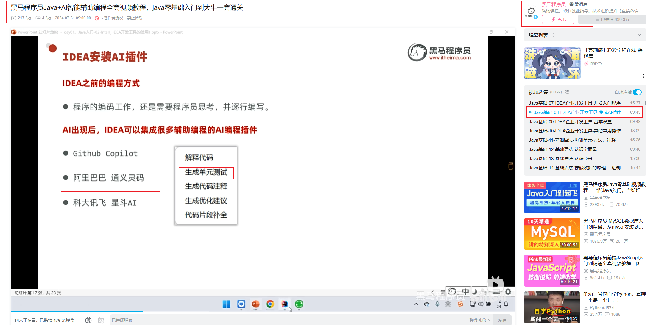The height and width of the screenshot is (325, 667).
Task: Open the 黑马程序员 MySQL数据库入门到精通 title
Action: 613,224
